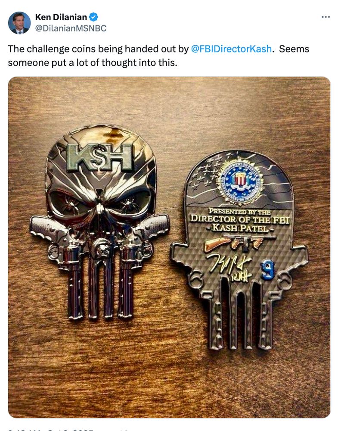338x431 pixels.
Task: Click the stars on the coin's flag
Action: 204,174
